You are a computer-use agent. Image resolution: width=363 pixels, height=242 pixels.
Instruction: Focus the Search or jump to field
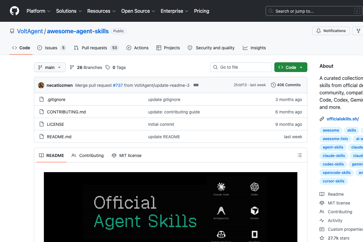[x=314, y=11]
